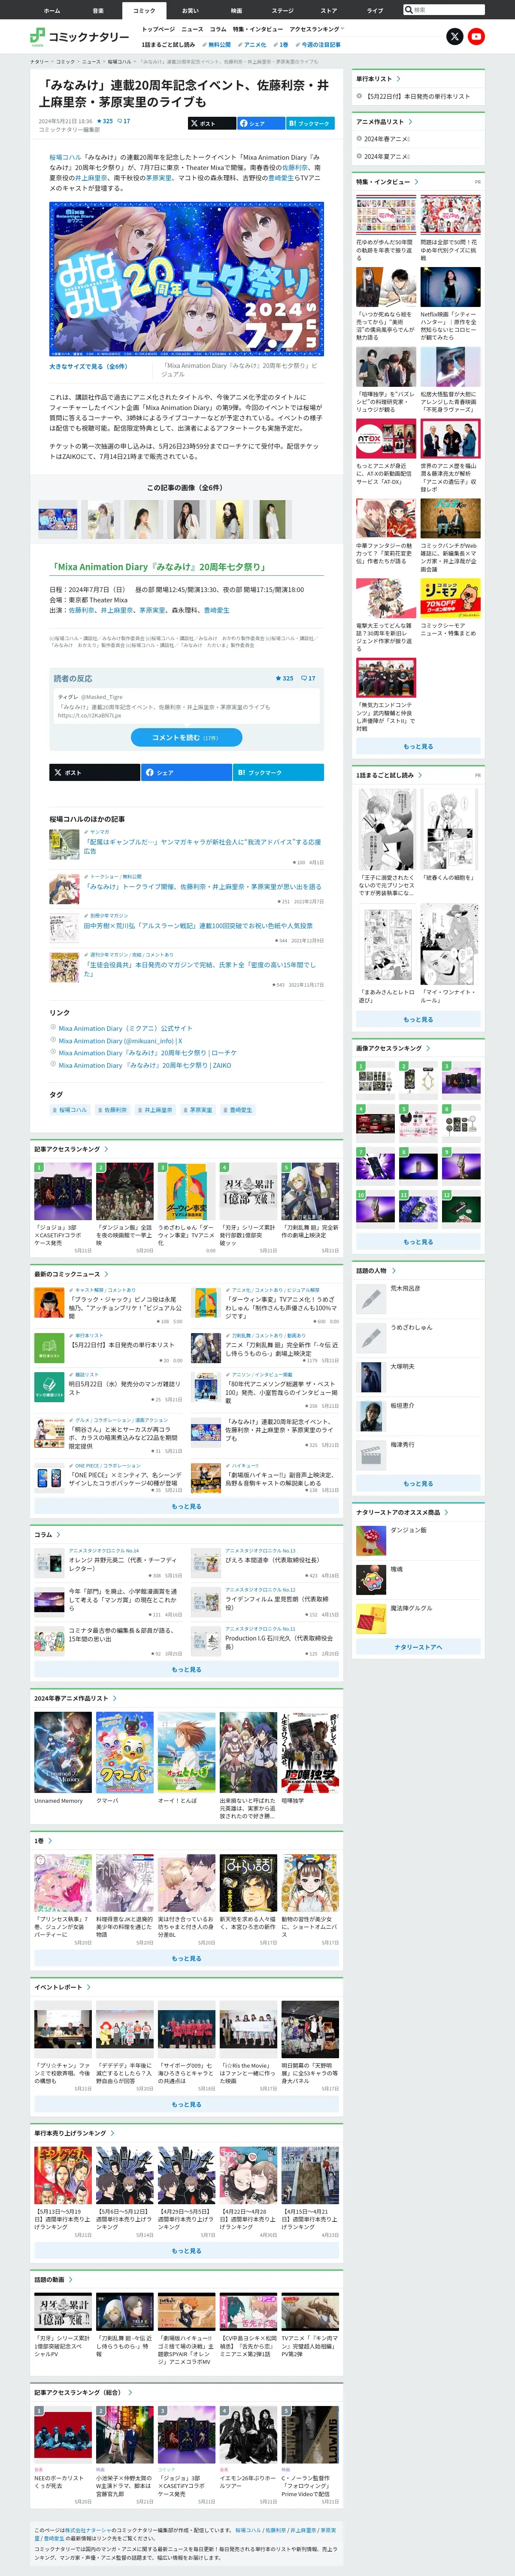Click the comment 17 icon in 読者の反応
Image resolution: width=515 pixels, height=2576 pixels.
point(309,678)
